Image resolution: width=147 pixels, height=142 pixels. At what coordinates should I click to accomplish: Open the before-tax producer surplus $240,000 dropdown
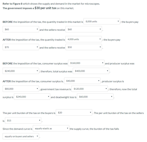(21, 71)
